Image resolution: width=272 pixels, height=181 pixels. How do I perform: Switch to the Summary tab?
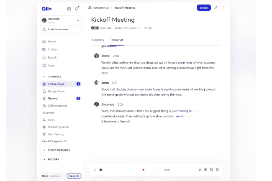[x=98, y=40]
